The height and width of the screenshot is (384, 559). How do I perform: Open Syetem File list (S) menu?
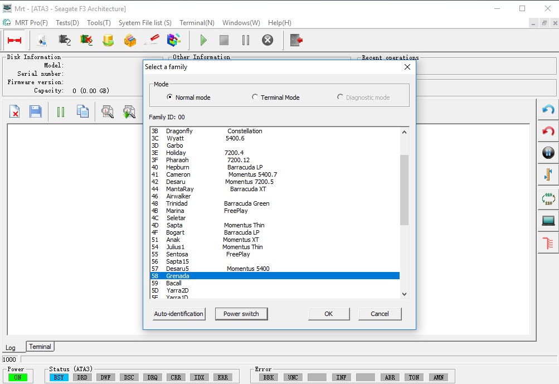pyautogui.click(x=145, y=23)
